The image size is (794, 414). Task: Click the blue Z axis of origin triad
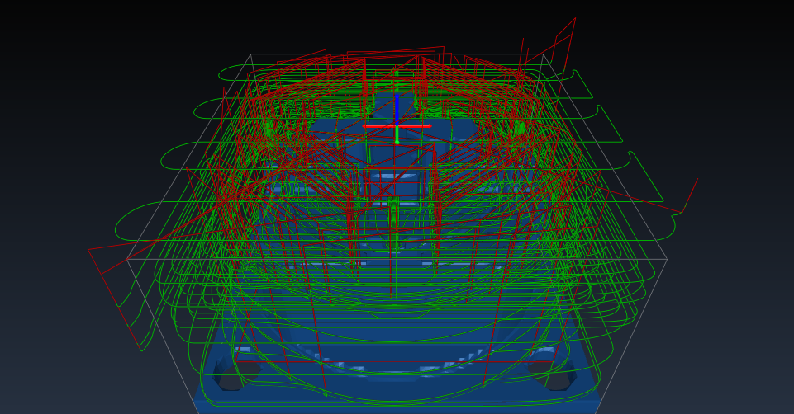397,109
